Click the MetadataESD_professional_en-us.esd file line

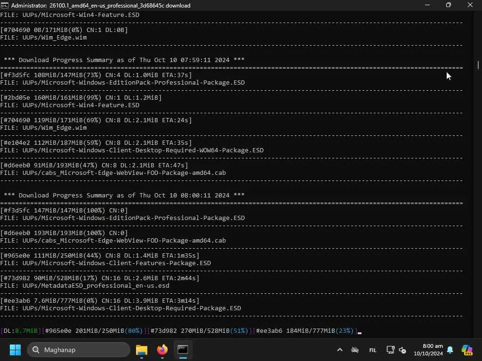(85, 286)
